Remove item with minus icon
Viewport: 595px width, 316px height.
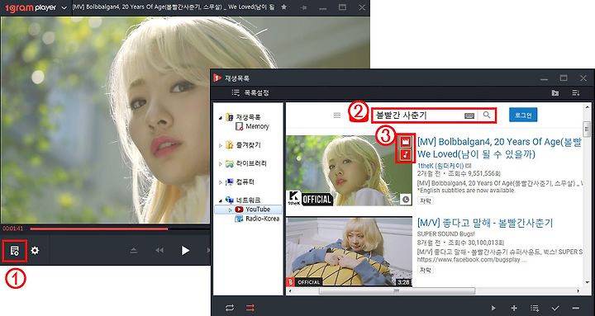tap(576, 308)
